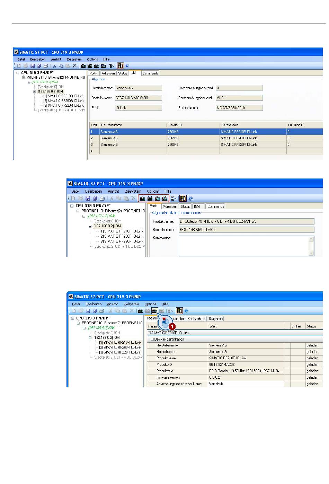Screen dimensions: 329x484
Task: Click the first of four load icons, top window
Action: pos(83,66)
